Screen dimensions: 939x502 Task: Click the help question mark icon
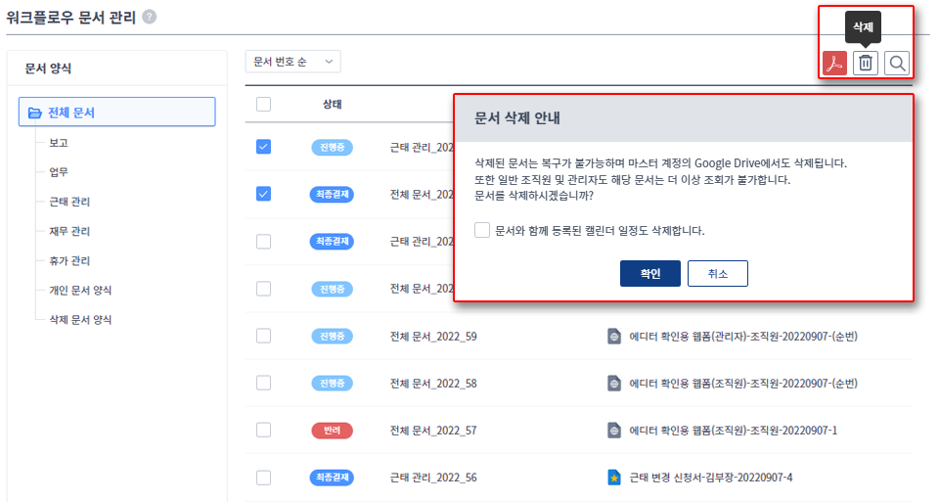(x=150, y=17)
